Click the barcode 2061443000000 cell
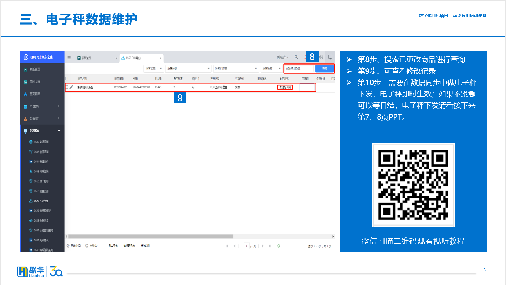Image resolution: width=506 pixels, height=285 pixels. 141,87
